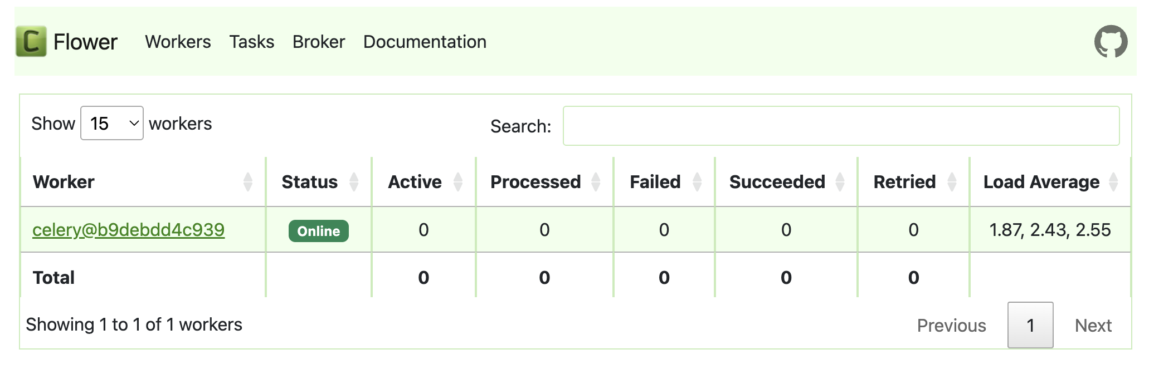
Task: Open the Tasks menu item
Action: 251,42
